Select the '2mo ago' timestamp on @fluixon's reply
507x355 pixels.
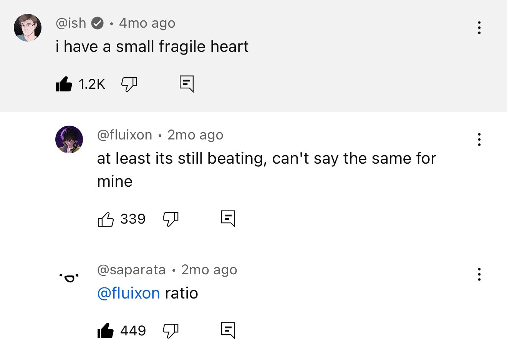(195, 134)
